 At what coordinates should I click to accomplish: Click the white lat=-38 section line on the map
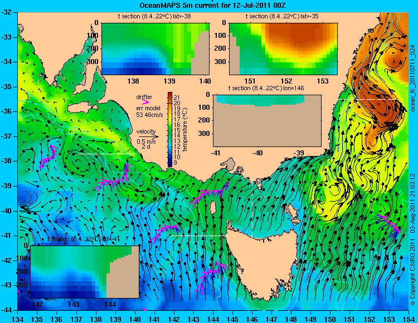coord(107,154)
